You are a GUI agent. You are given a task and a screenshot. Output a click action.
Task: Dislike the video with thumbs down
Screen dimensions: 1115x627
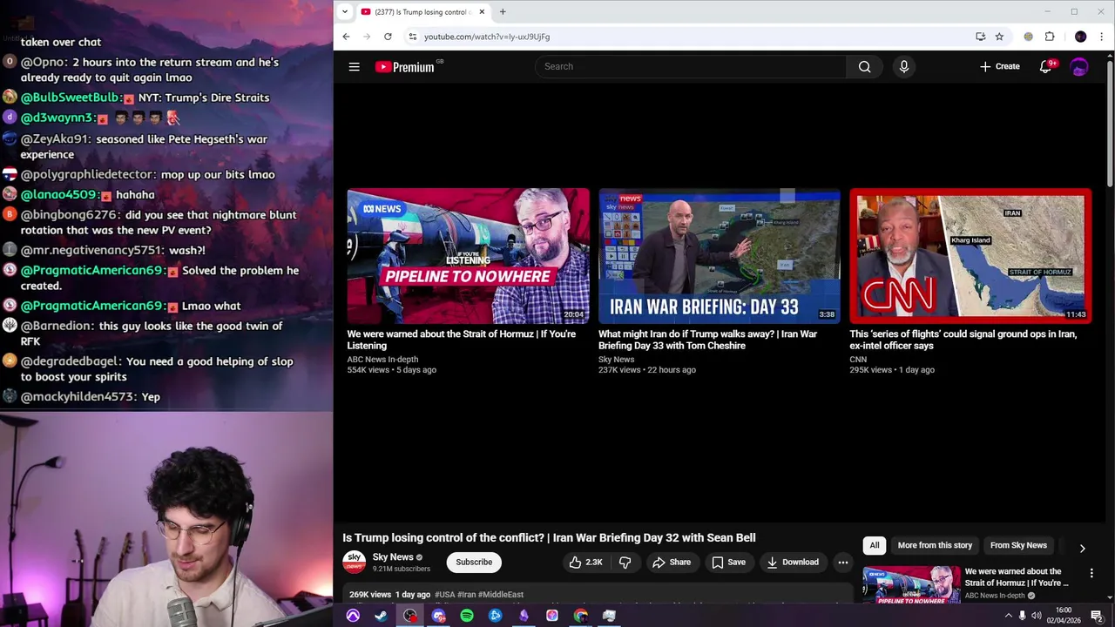click(625, 563)
